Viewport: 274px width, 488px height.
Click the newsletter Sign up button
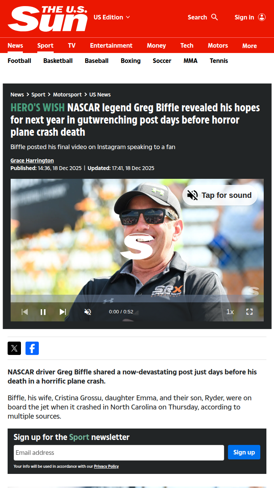pos(244,452)
